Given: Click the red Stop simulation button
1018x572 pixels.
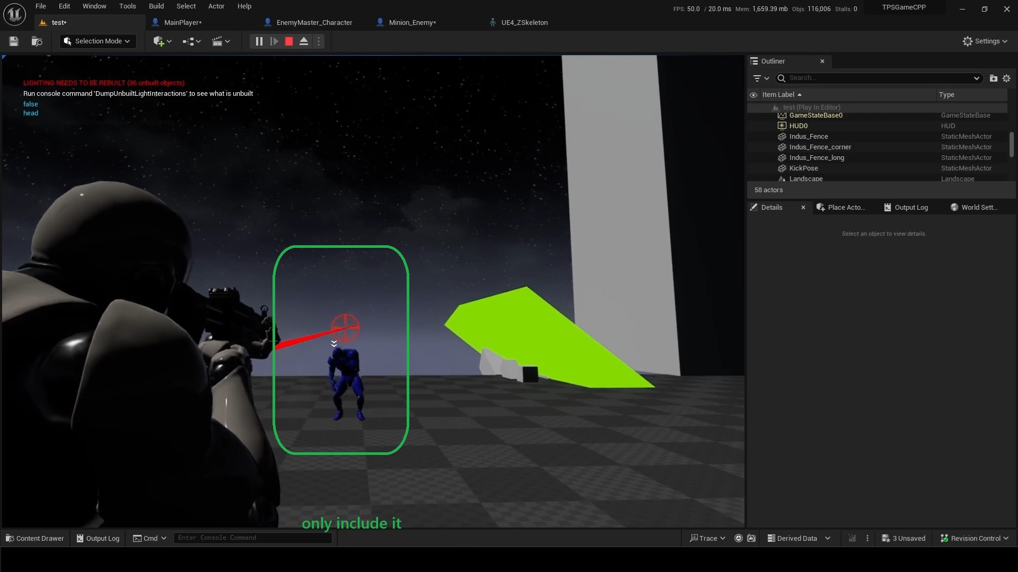Looking at the screenshot, I should pos(289,41).
